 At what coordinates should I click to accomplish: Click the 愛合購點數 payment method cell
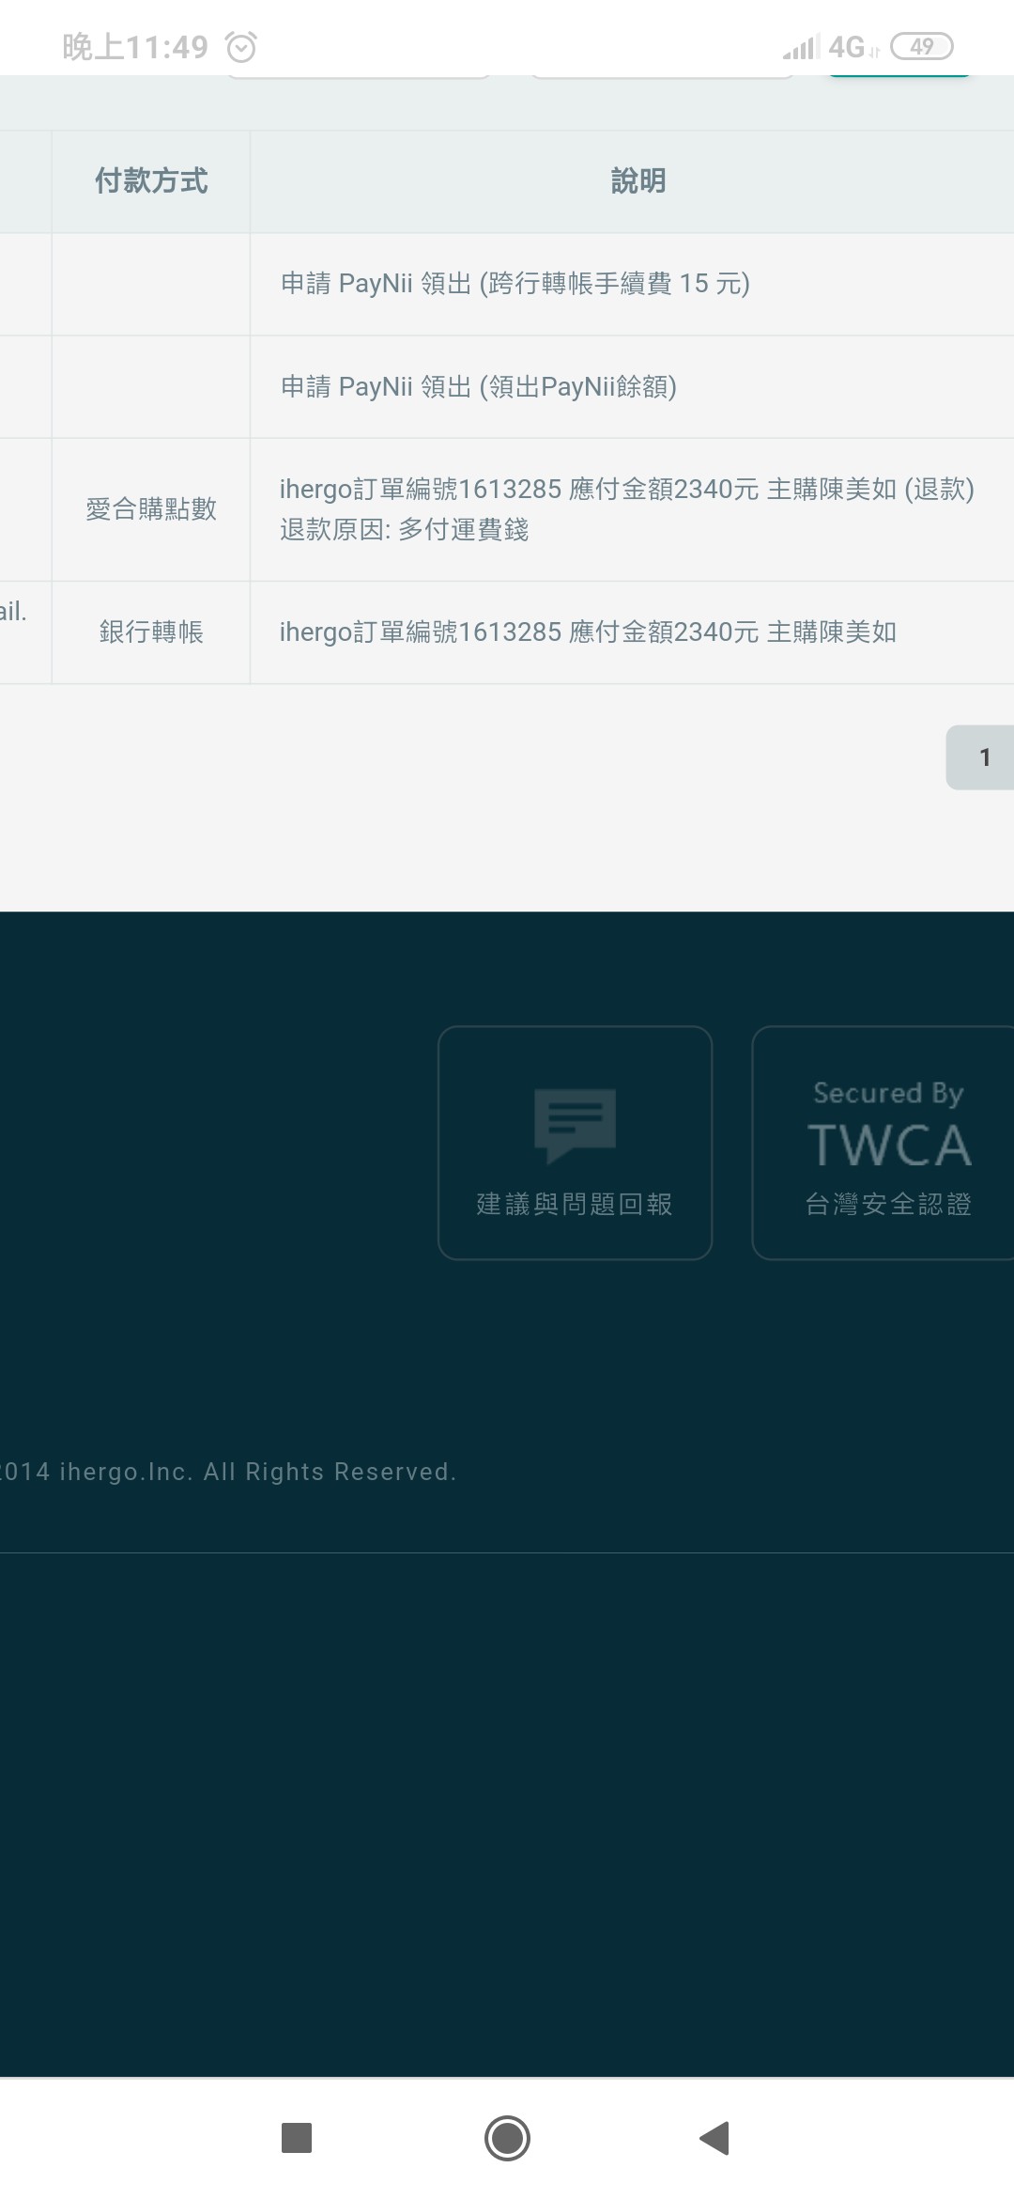click(151, 509)
